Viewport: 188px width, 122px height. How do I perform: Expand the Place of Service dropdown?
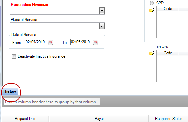(x=102, y=26)
